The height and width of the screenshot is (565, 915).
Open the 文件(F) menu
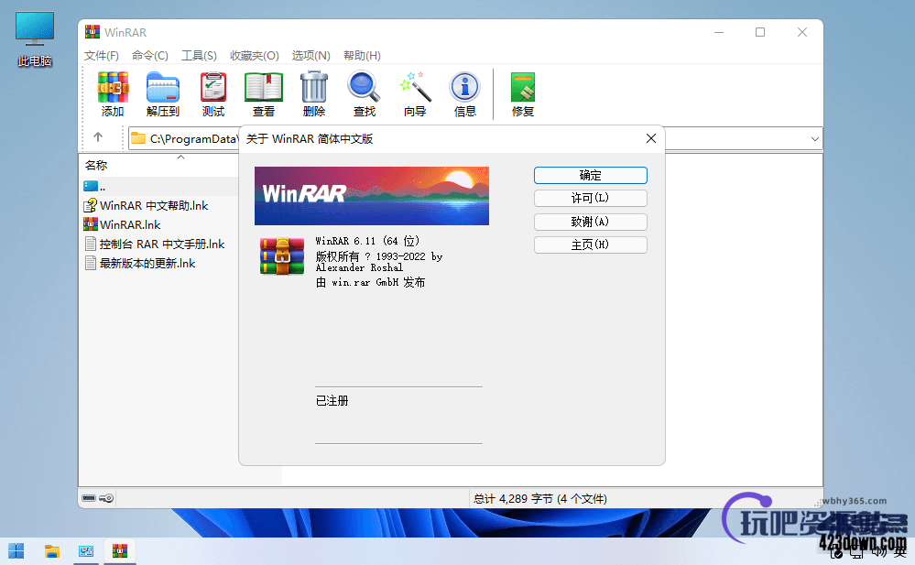(x=102, y=56)
